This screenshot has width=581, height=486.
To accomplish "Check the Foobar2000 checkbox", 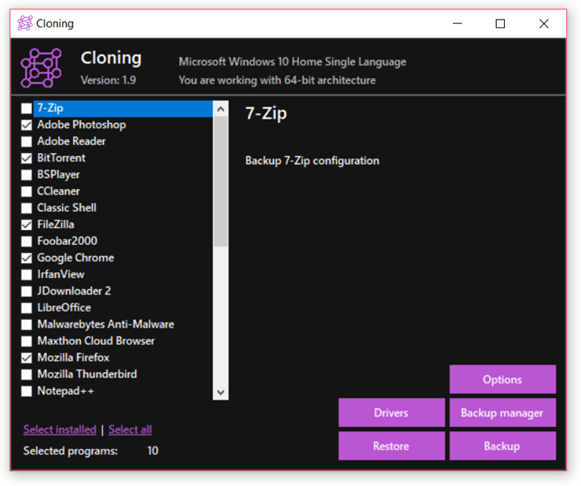I will (x=27, y=242).
